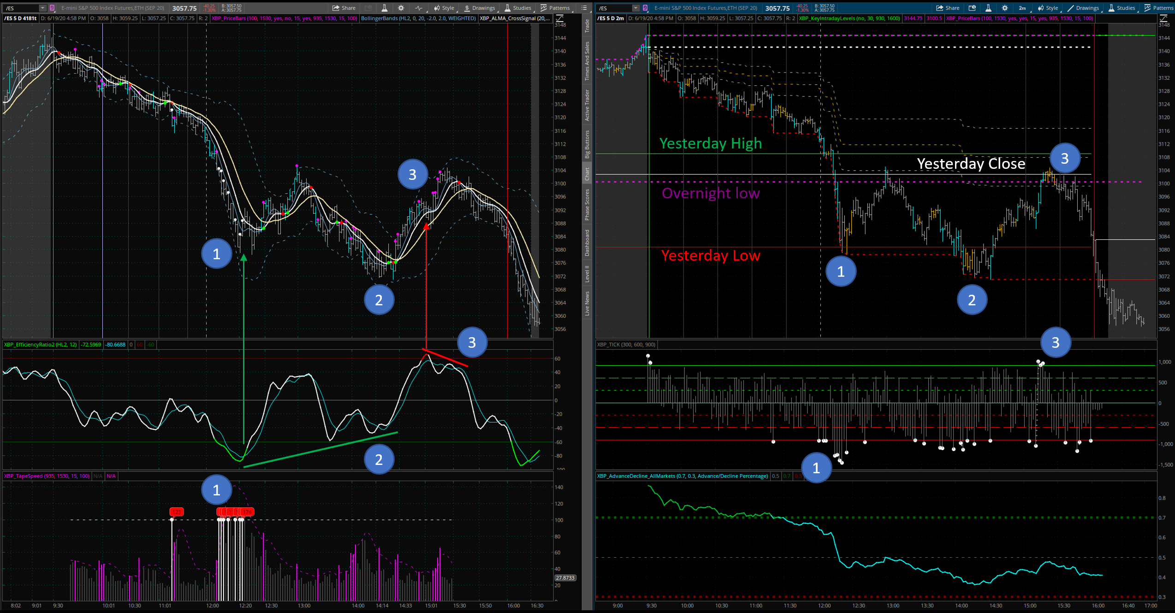Click XBP_TapeSpeed study label
1175x613 pixels.
click(47, 476)
